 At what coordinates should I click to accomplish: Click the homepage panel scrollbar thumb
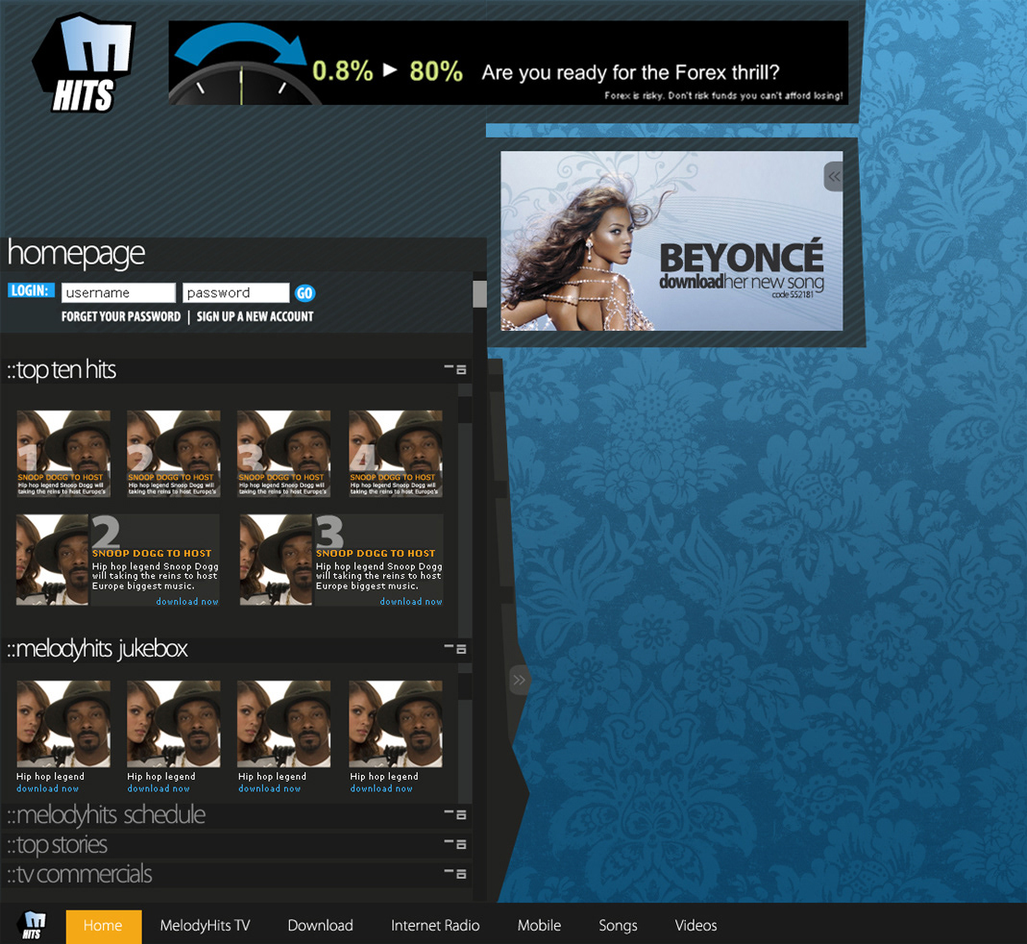(x=479, y=294)
